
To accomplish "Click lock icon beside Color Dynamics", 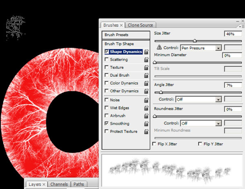I will 146,83.
